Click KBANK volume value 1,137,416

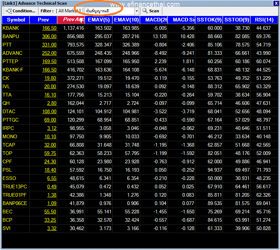coord(74,28)
